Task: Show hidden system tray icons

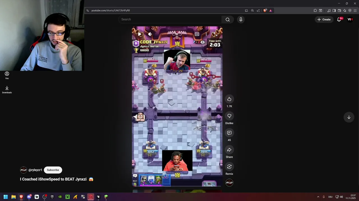Action: tap(318, 197)
